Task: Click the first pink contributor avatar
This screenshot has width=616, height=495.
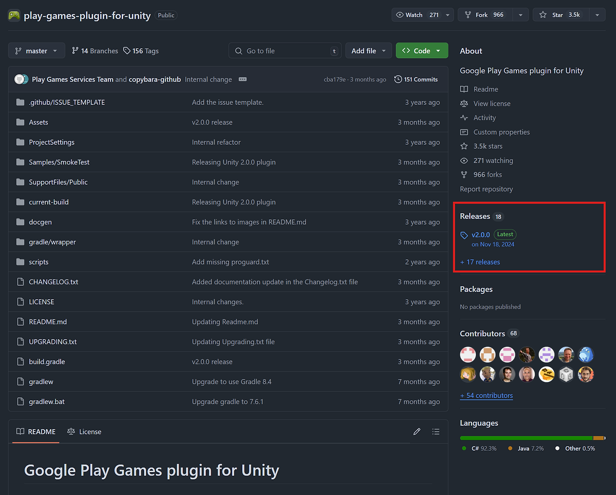Action: [x=468, y=355]
